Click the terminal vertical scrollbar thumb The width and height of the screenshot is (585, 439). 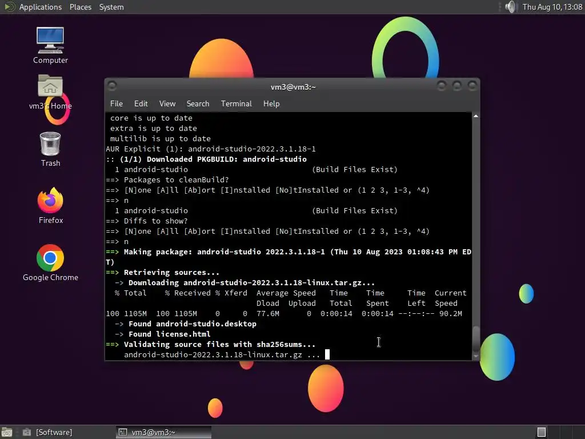pos(476,339)
